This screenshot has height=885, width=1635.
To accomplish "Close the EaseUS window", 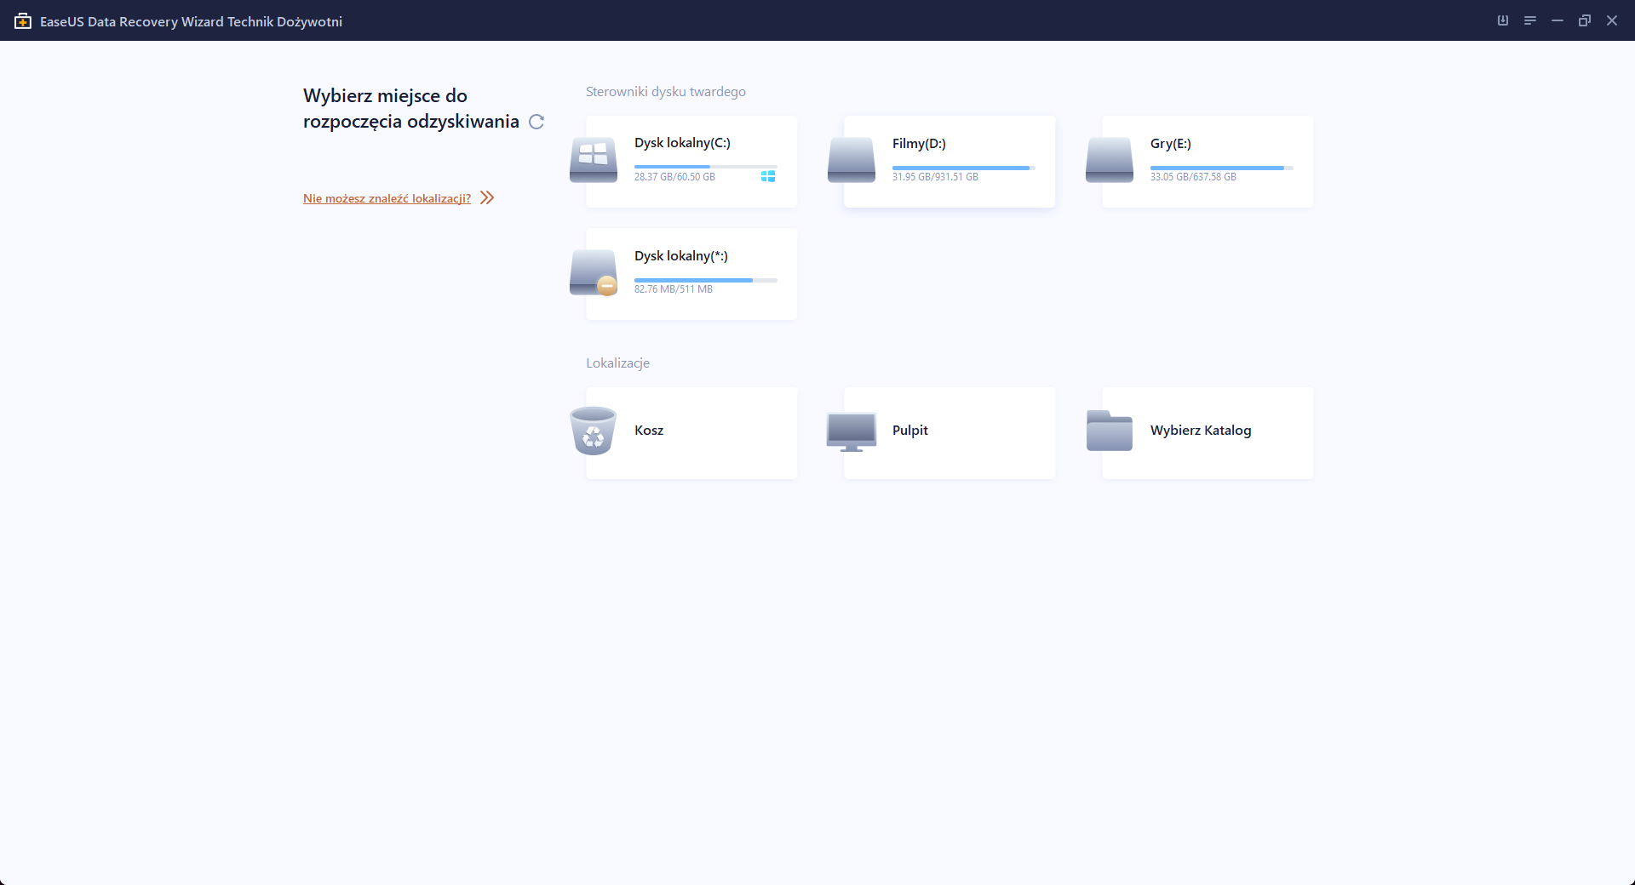I will click(1612, 20).
